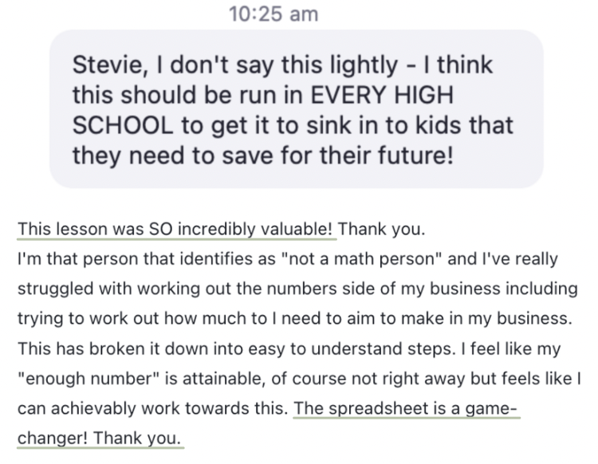
Task: Click the words "easy to understand steps"
Action: 347,348
